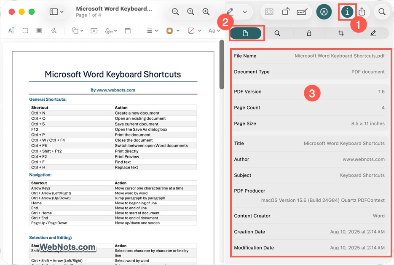Viewport: 394px width, 265px height.
Task: Click the Document Type value PDF document
Action: [x=368, y=72]
